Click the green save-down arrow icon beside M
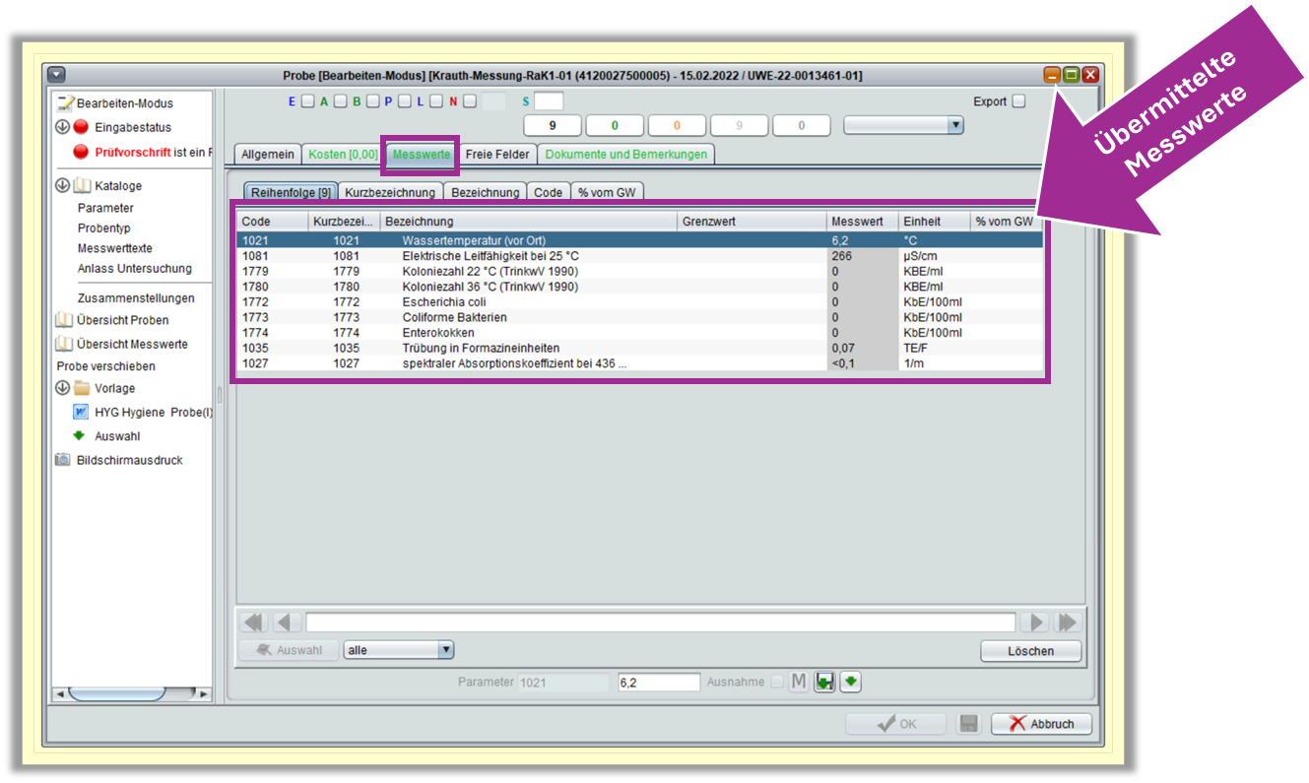 [825, 682]
